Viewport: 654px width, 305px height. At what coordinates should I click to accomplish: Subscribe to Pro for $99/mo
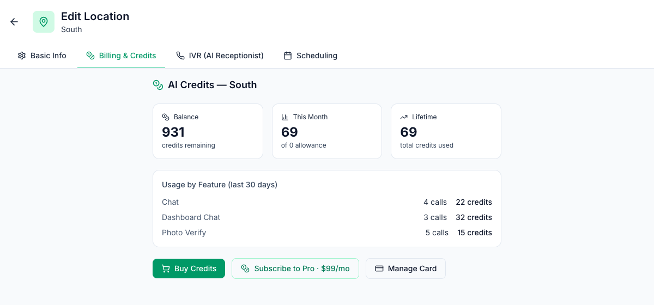click(x=295, y=269)
